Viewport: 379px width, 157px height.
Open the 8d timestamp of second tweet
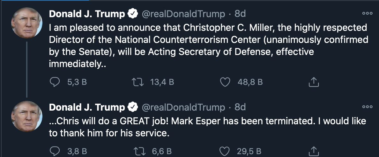click(x=240, y=107)
